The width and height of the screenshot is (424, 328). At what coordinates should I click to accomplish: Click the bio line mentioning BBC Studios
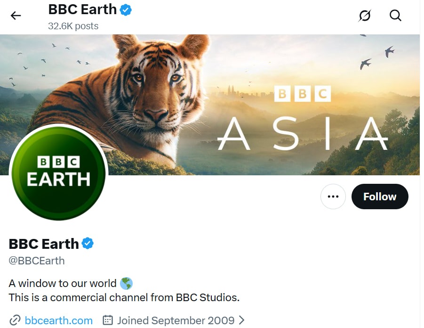click(124, 297)
